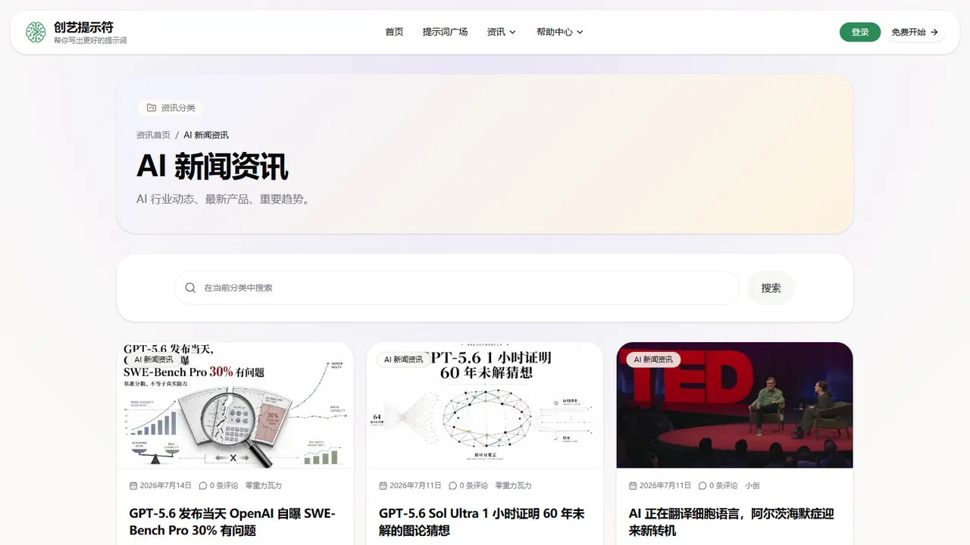Click the folder icon in 资讯分类 badge
Screen dimensions: 970x545
point(152,107)
